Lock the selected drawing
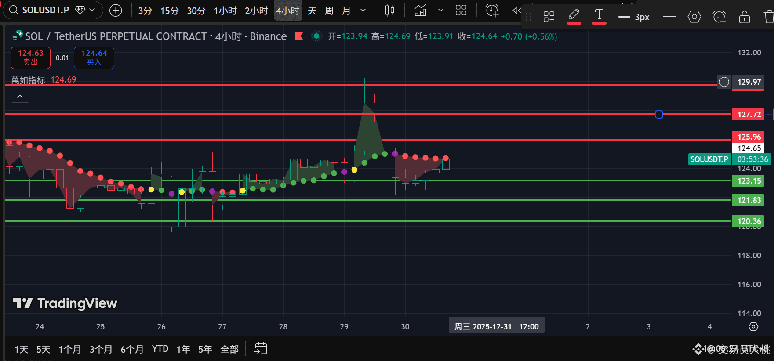This screenshot has height=361, width=774. click(x=744, y=17)
